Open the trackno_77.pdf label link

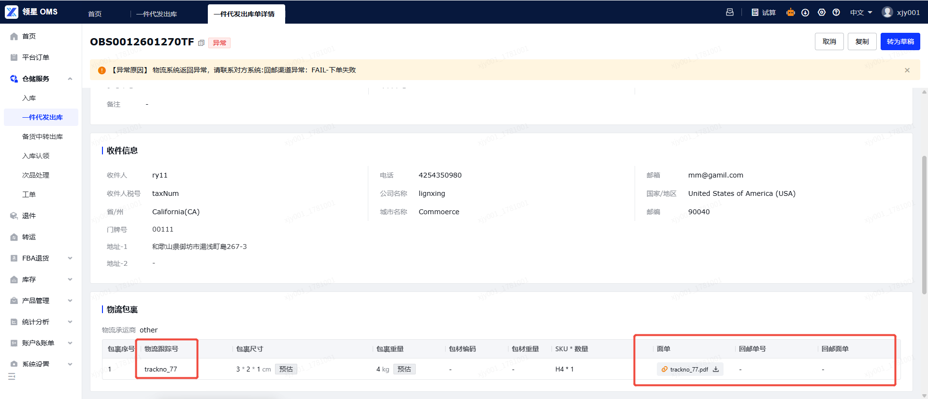(689, 370)
